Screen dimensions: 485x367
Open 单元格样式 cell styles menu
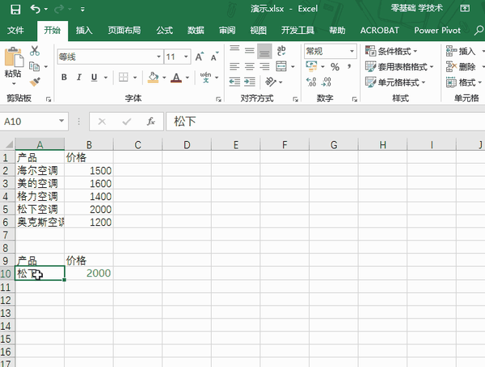(395, 82)
